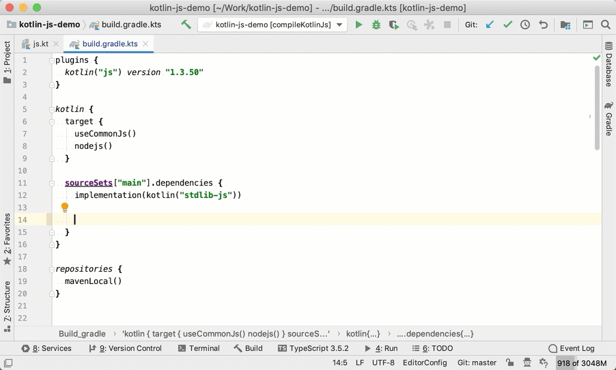Open the Terminal tool window
The height and width of the screenshot is (370, 616).
(x=199, y=348)
